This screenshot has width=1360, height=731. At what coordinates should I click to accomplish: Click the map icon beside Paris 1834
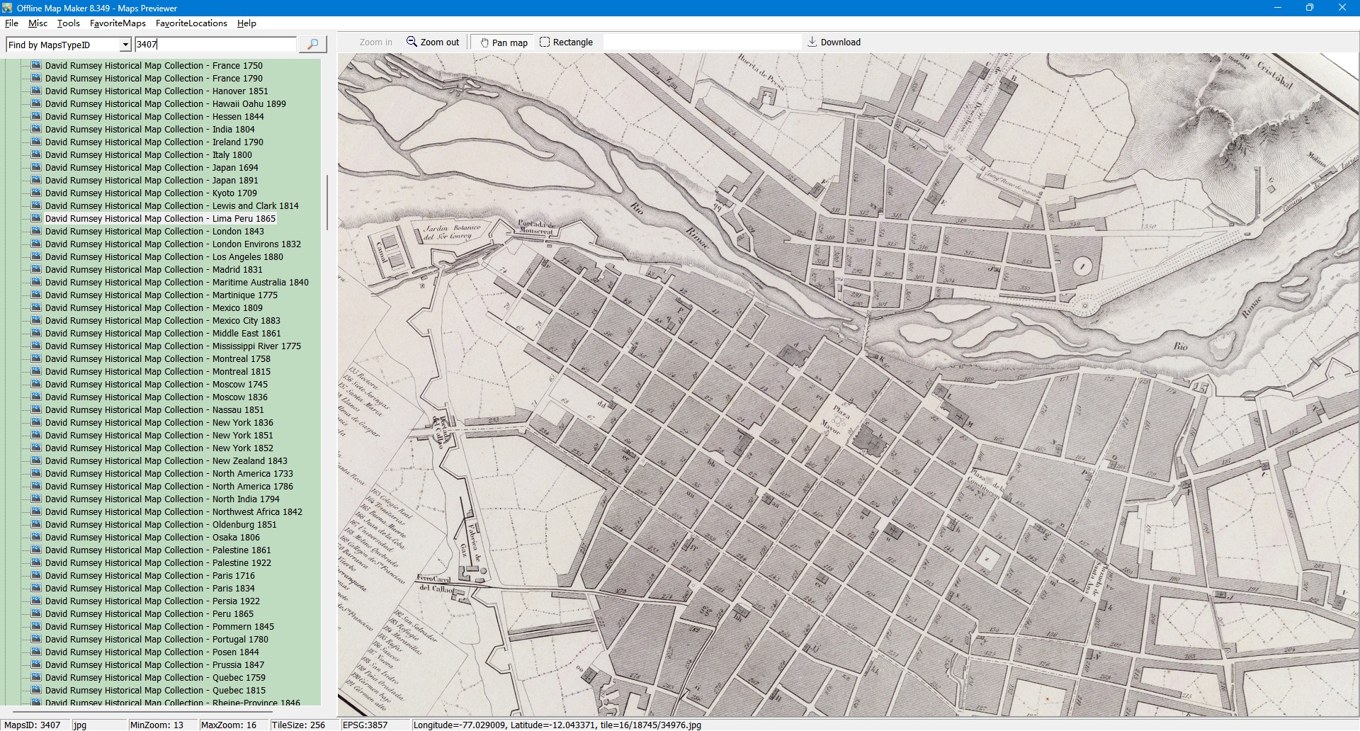[36, 588]
